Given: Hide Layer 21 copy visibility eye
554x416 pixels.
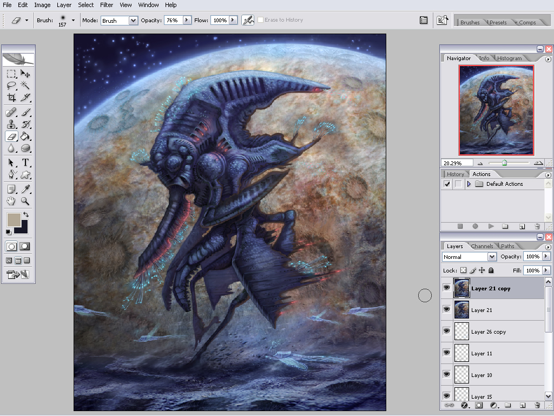Looking at the screenshot, I should [446, 288].
